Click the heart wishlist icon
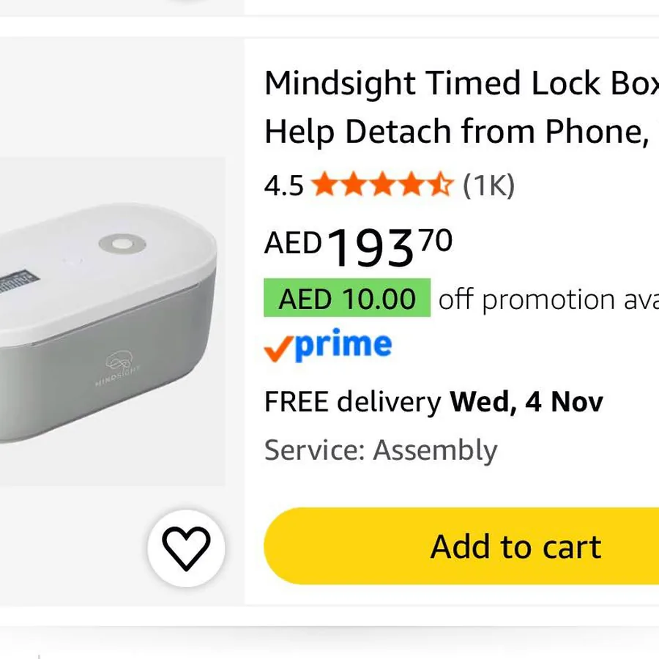The image size is (659, 659). 186,548
